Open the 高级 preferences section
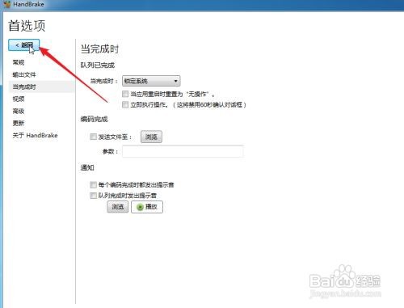The height and width of the screenshot is (308, 404). [x=19, y=111]
